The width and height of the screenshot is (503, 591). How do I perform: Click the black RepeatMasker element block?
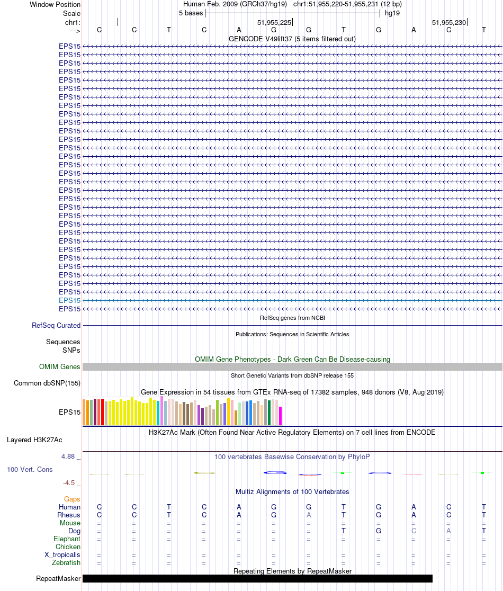click(x=257, y=579)
